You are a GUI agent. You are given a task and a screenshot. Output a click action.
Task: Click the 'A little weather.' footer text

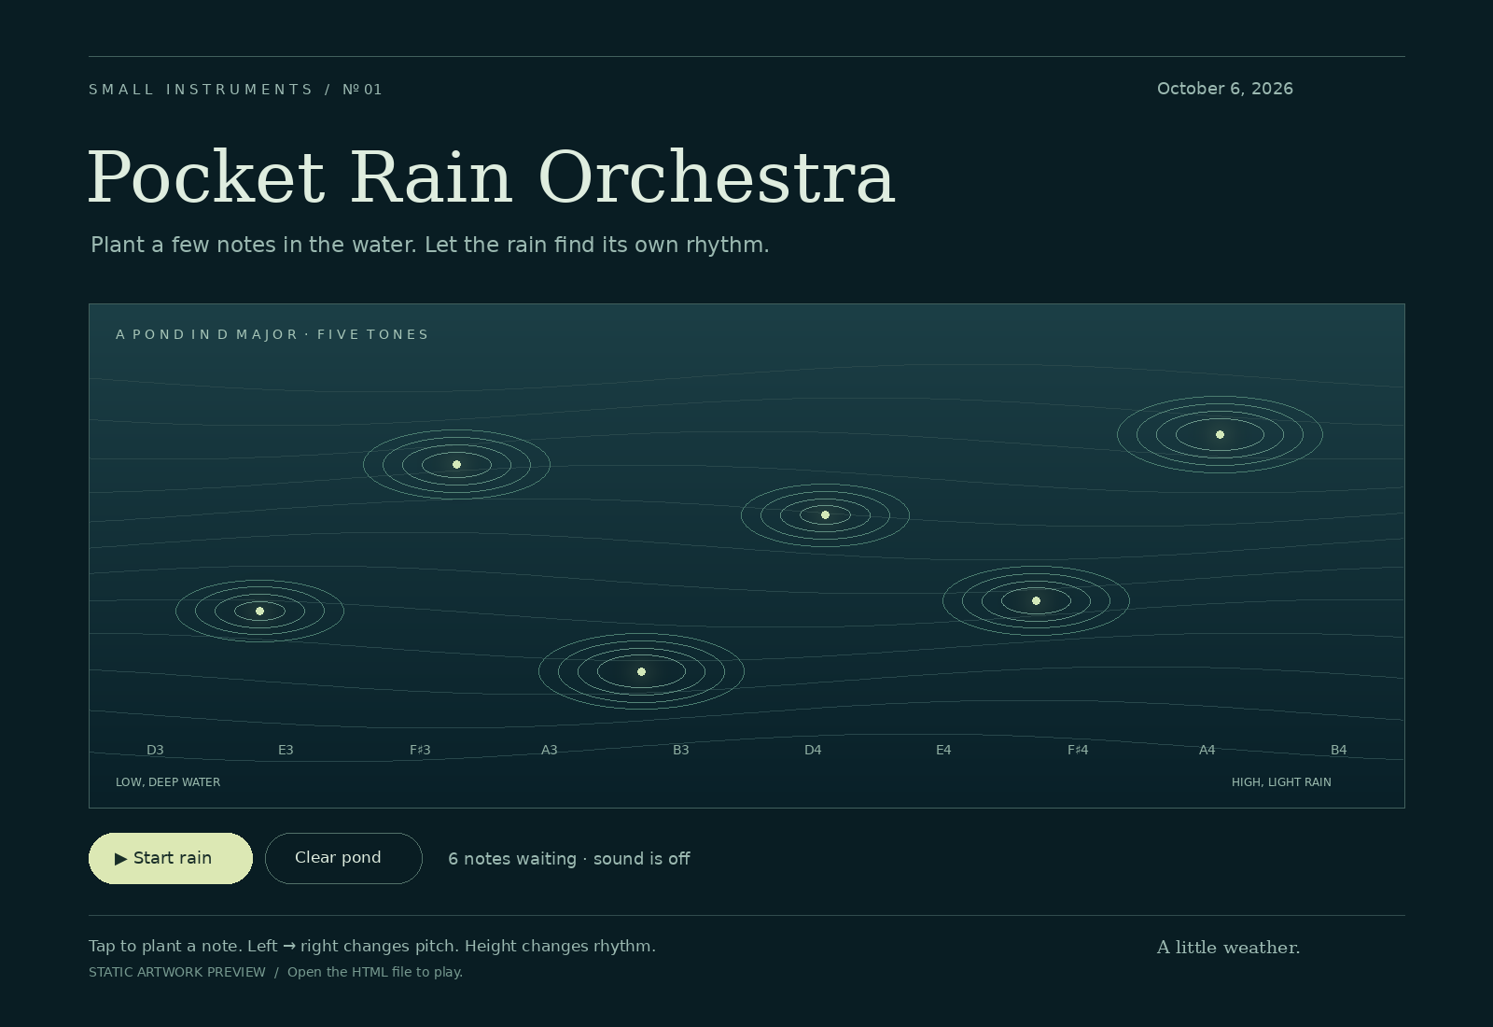pyautogui.click(x=1228, y=948)
